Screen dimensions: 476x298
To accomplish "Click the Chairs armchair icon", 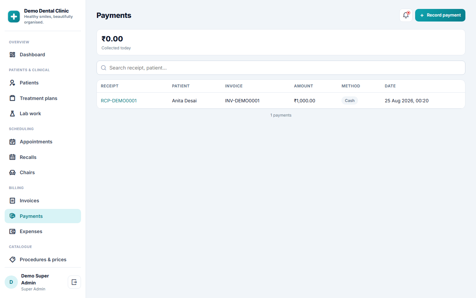I will [13, 173].
